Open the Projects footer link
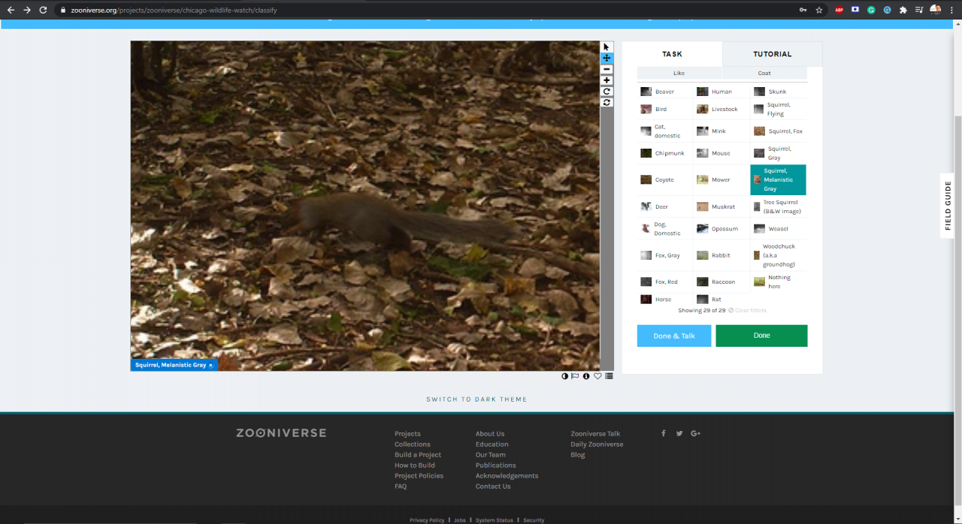 407,434
